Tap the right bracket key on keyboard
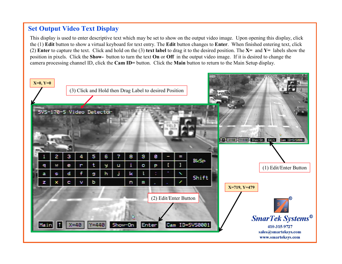 click(x=181, y=165)
